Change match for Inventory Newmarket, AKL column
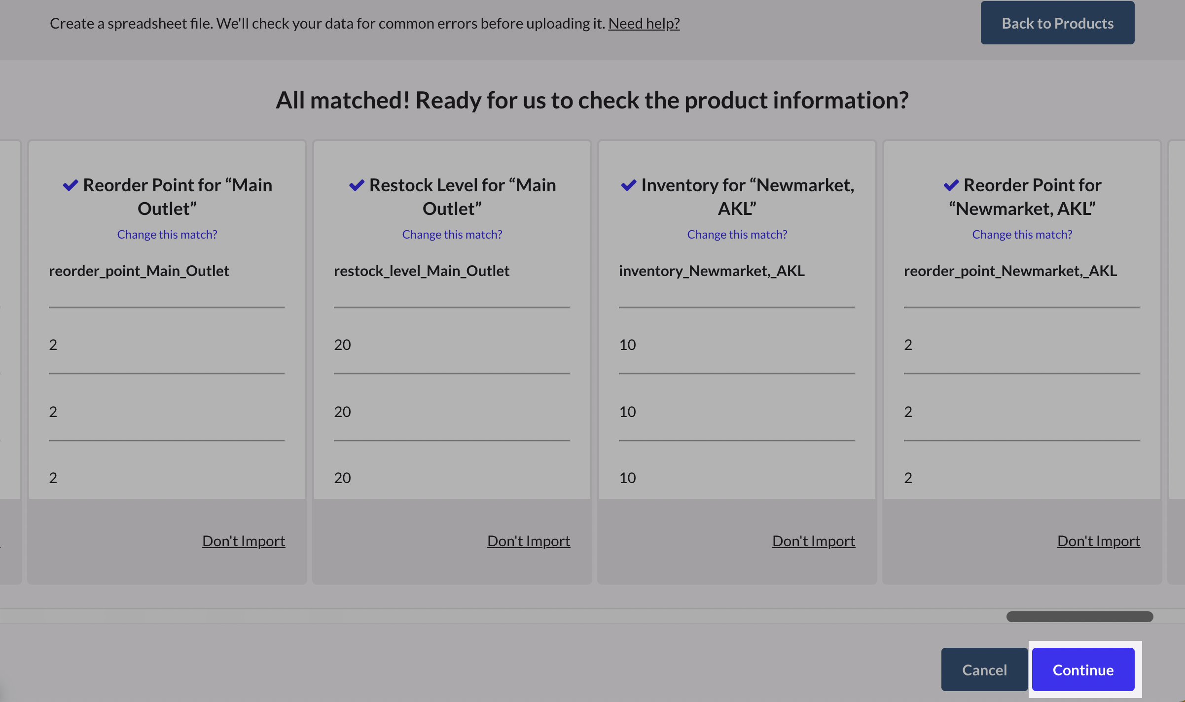Image resolution: width=1185 pixels, height=702 pixels. [x=737, y=234]
